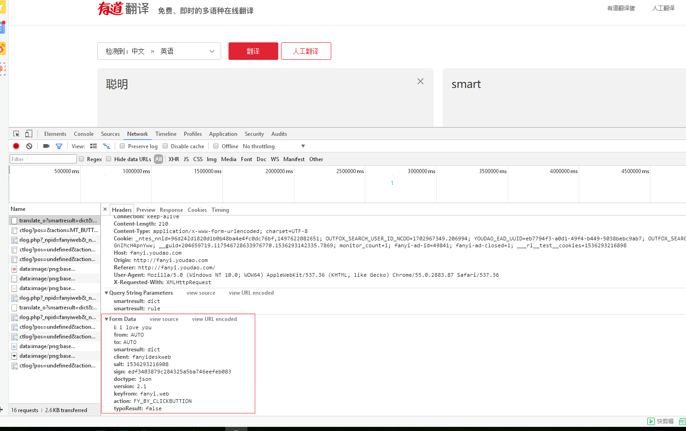Open the Timing tab
The width and height of the screenshot is (686, 431).
[220, 210]
